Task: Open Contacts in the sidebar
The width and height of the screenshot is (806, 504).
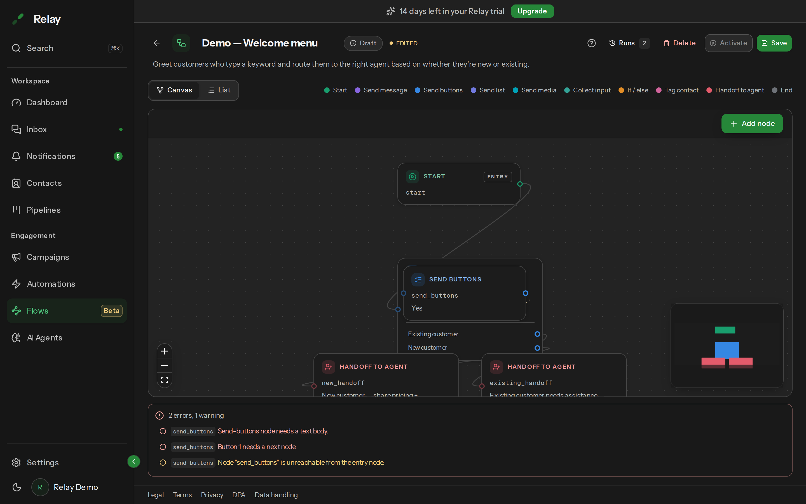Action: pyautogui.click(x=67, y=183)
